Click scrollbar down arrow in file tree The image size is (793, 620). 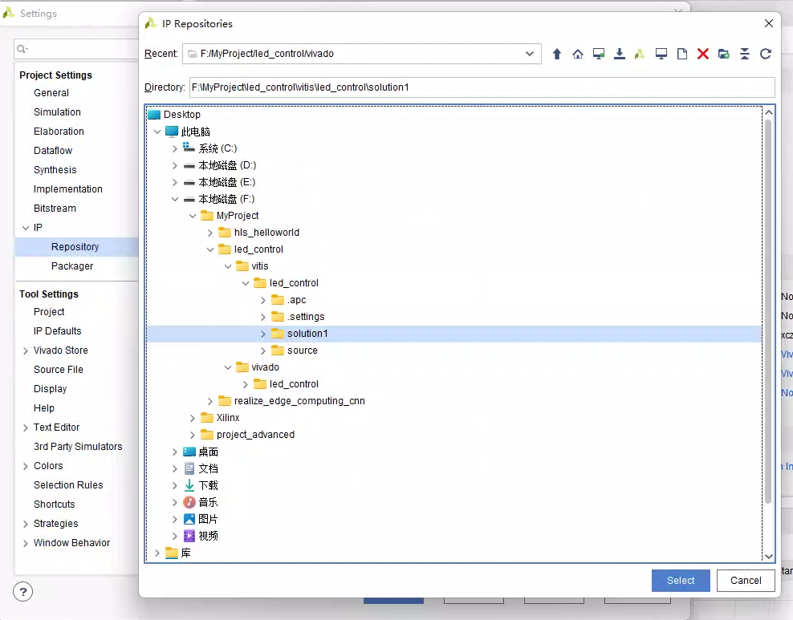pos(769,557)
